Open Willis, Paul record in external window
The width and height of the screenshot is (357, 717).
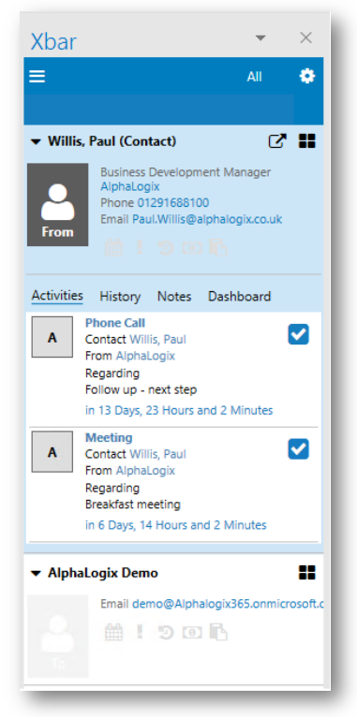coord(277,141)
